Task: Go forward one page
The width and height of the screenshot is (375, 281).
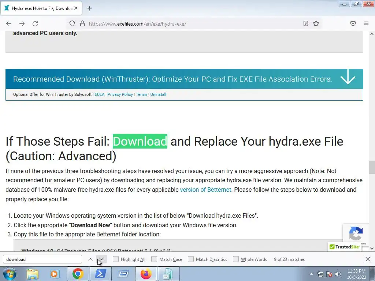Action: (x=22, y=24)
